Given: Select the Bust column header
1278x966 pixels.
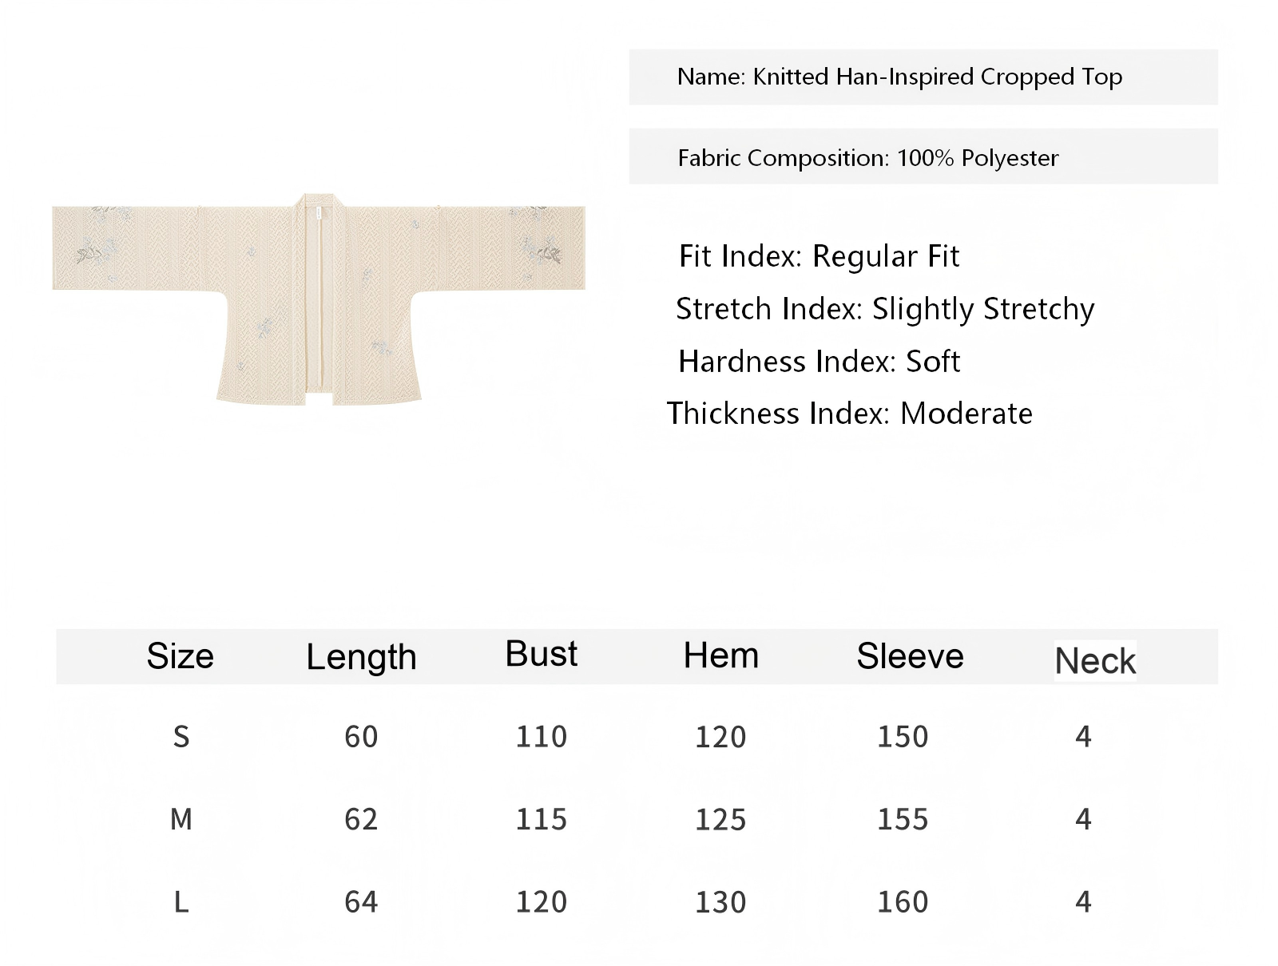Looking at the screenshot, I should point(541,654).
